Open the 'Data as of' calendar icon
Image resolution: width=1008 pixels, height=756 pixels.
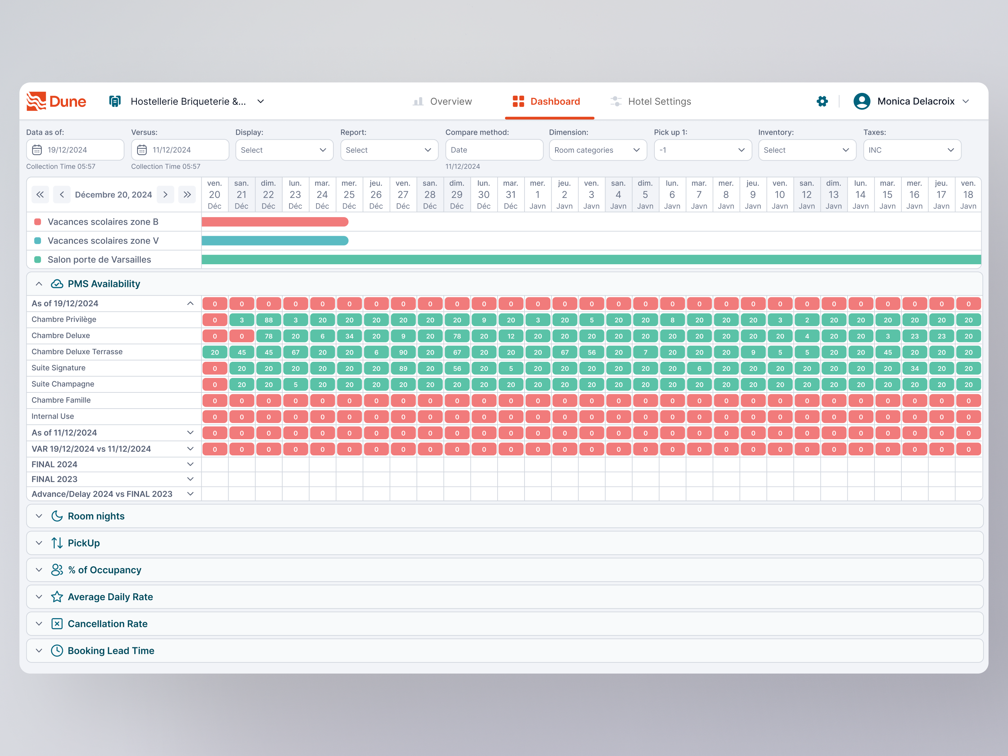[37, 150]
